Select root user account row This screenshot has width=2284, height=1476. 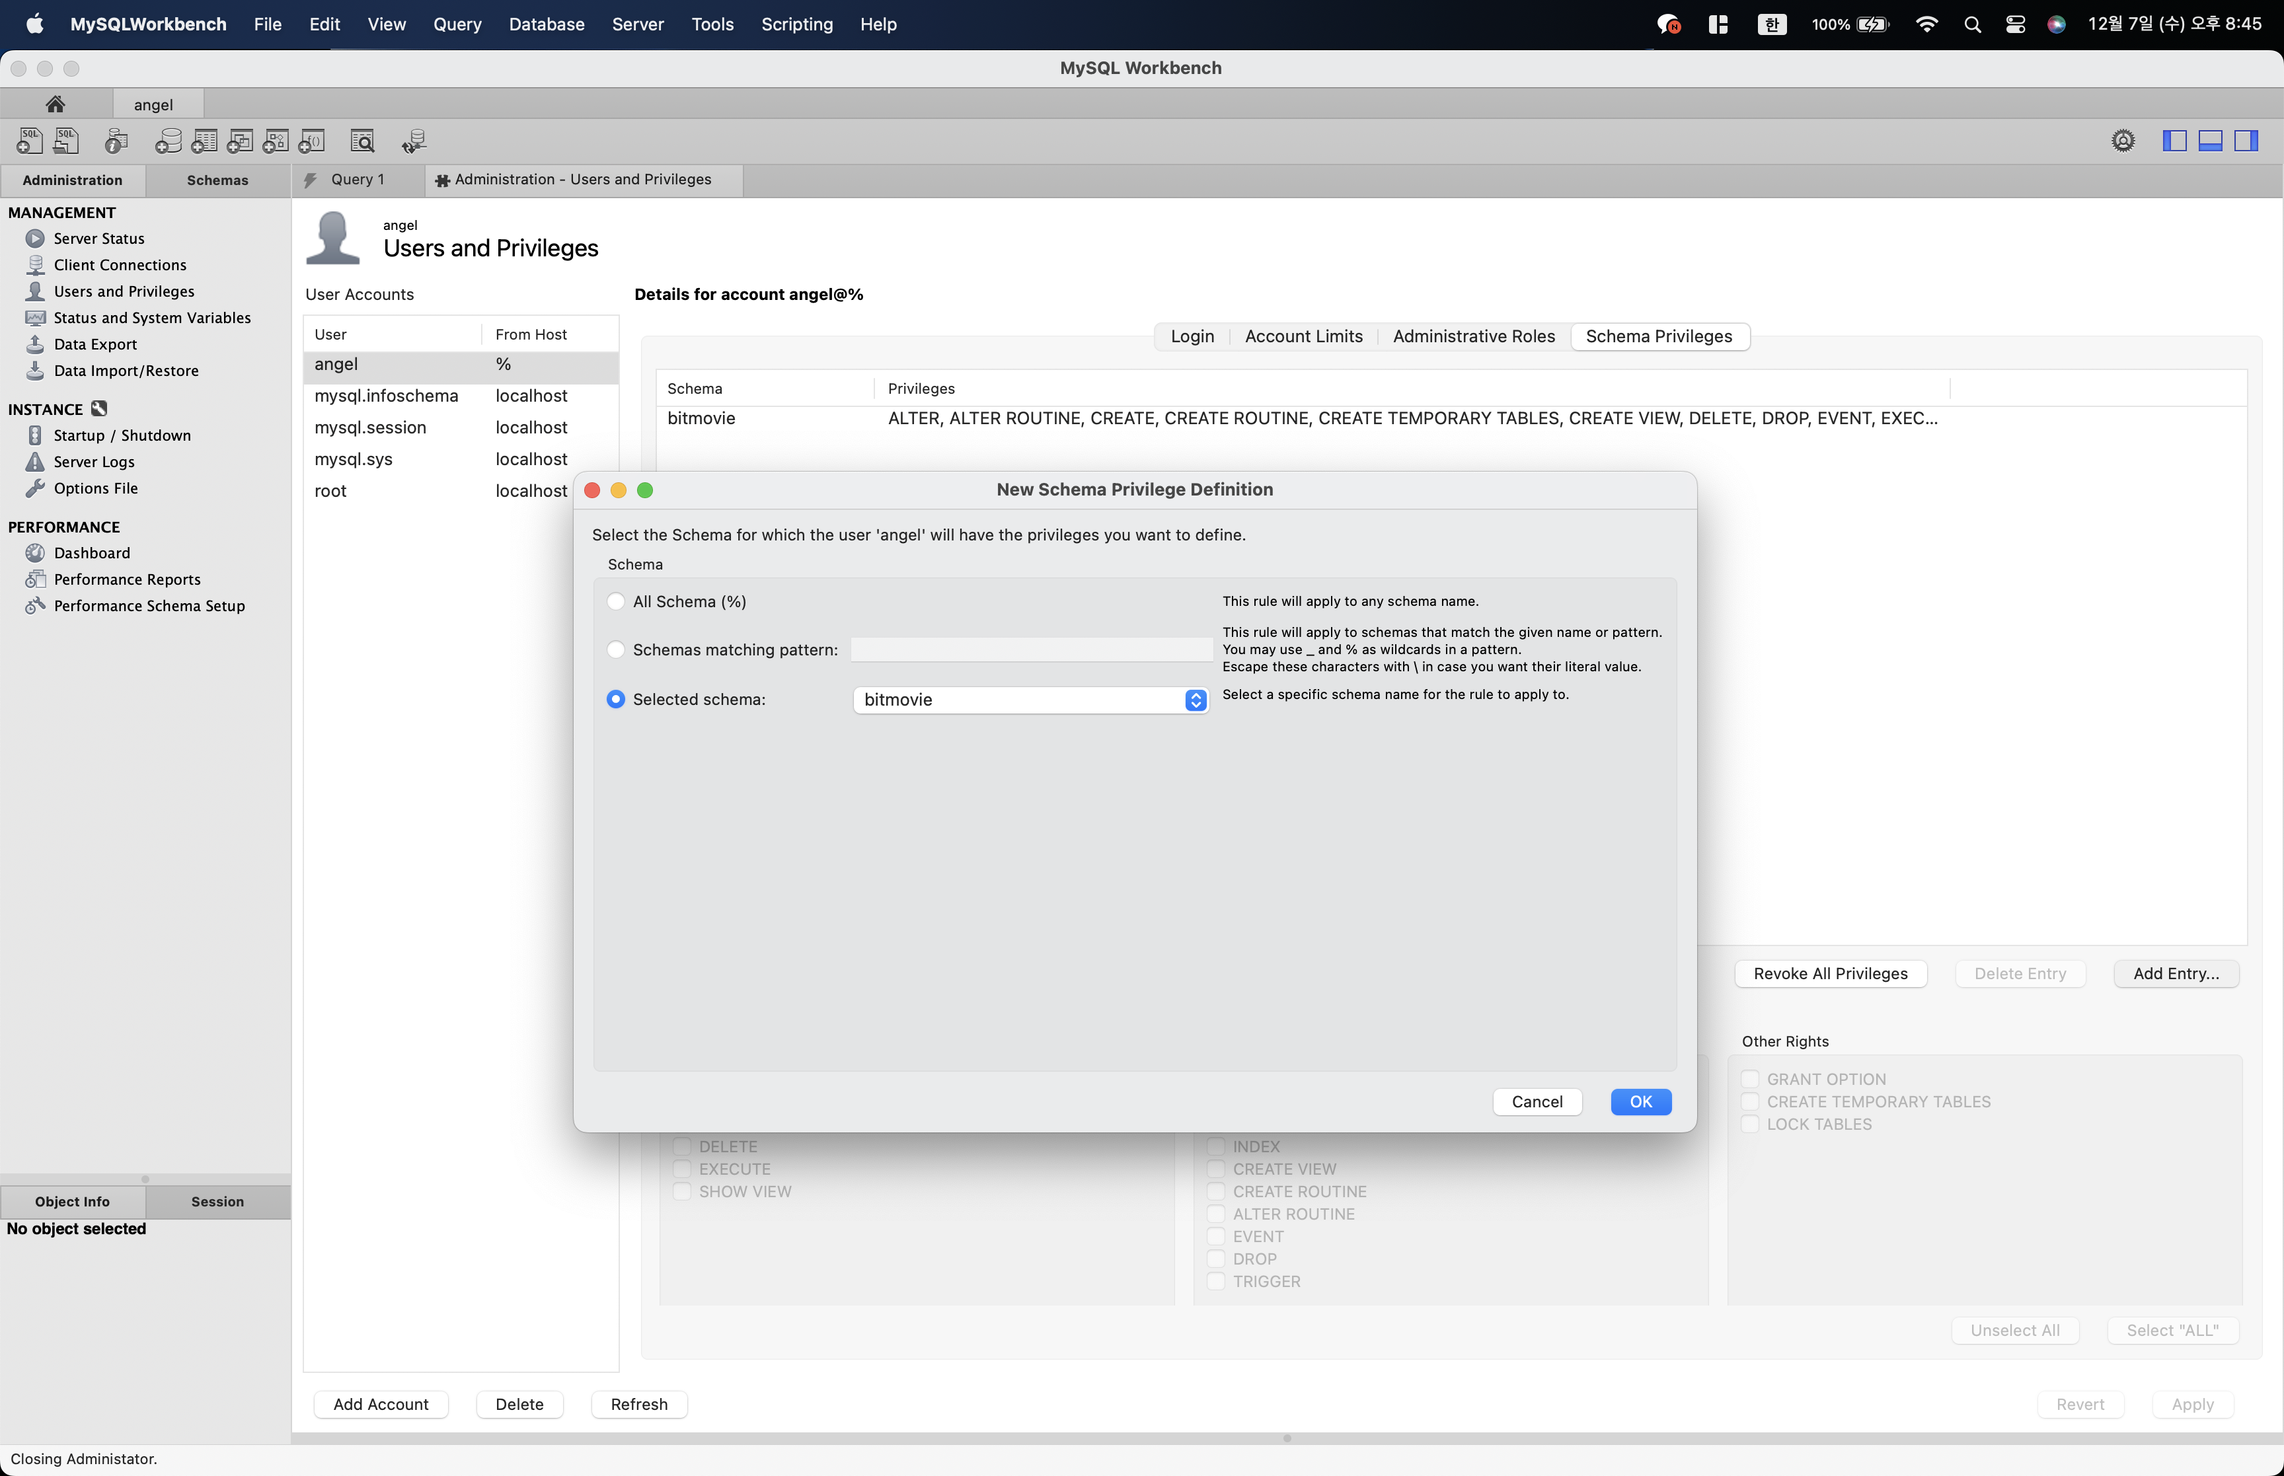461,491
